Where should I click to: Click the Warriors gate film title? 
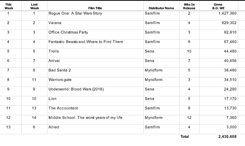click(x=60, y=80)
